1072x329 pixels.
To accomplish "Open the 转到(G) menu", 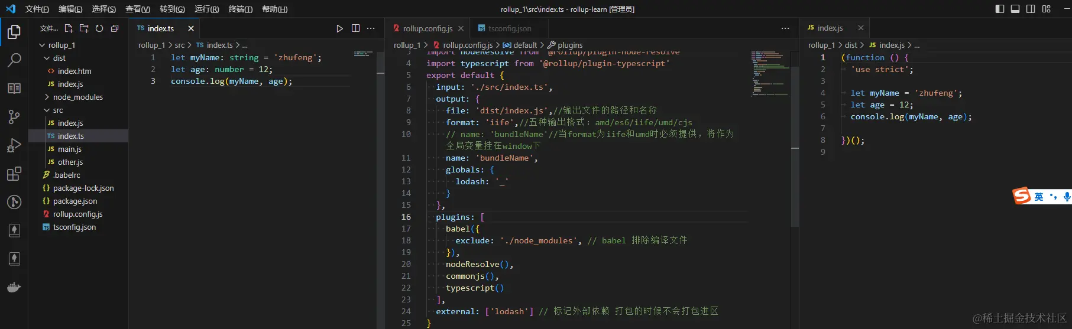I will pos(172,9).
